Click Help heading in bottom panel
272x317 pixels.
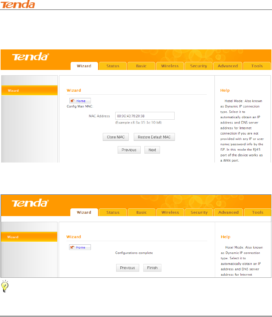(x=226, y=237)
